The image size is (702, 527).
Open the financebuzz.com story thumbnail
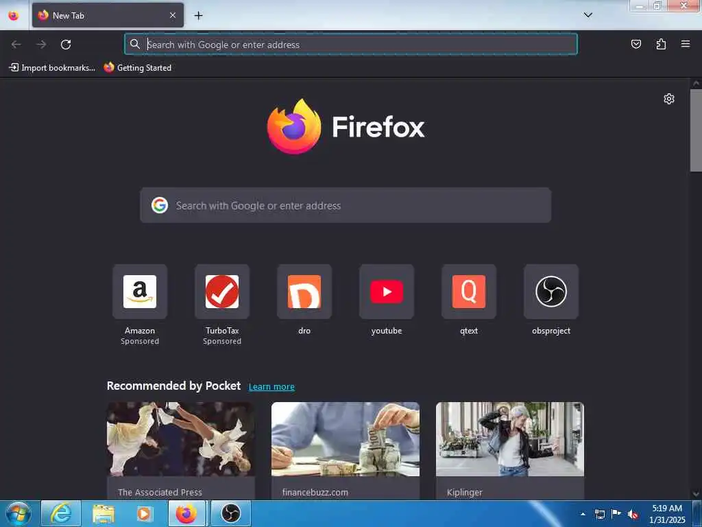click(x=346, y=439)
